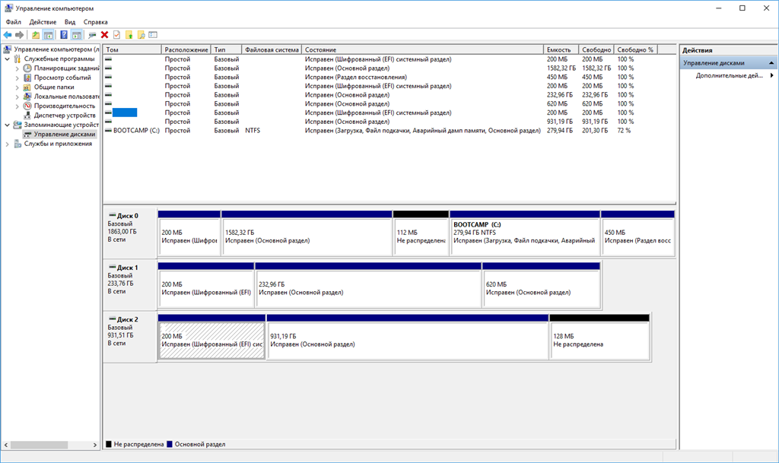Open Дополнительные действия in Actions pane
Viewport: 779px width, 463px height.
pos(729,75)
